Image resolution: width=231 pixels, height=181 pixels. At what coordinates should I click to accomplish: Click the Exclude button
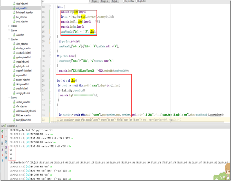click(115, 1)
